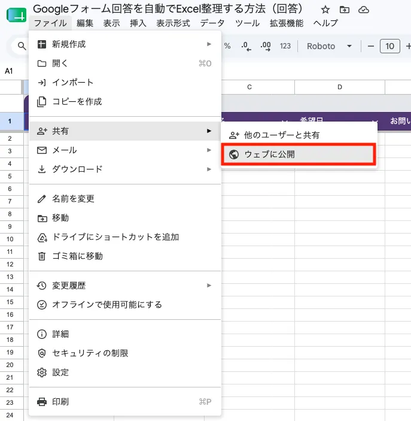Click the インポート arrow icon
The width and height of the screenshot is (411, 421).
click(42, 83)
